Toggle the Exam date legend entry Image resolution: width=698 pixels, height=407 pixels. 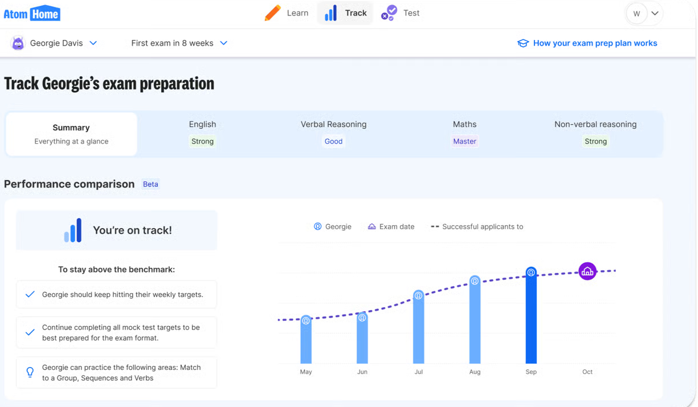(x=391, y=226)
